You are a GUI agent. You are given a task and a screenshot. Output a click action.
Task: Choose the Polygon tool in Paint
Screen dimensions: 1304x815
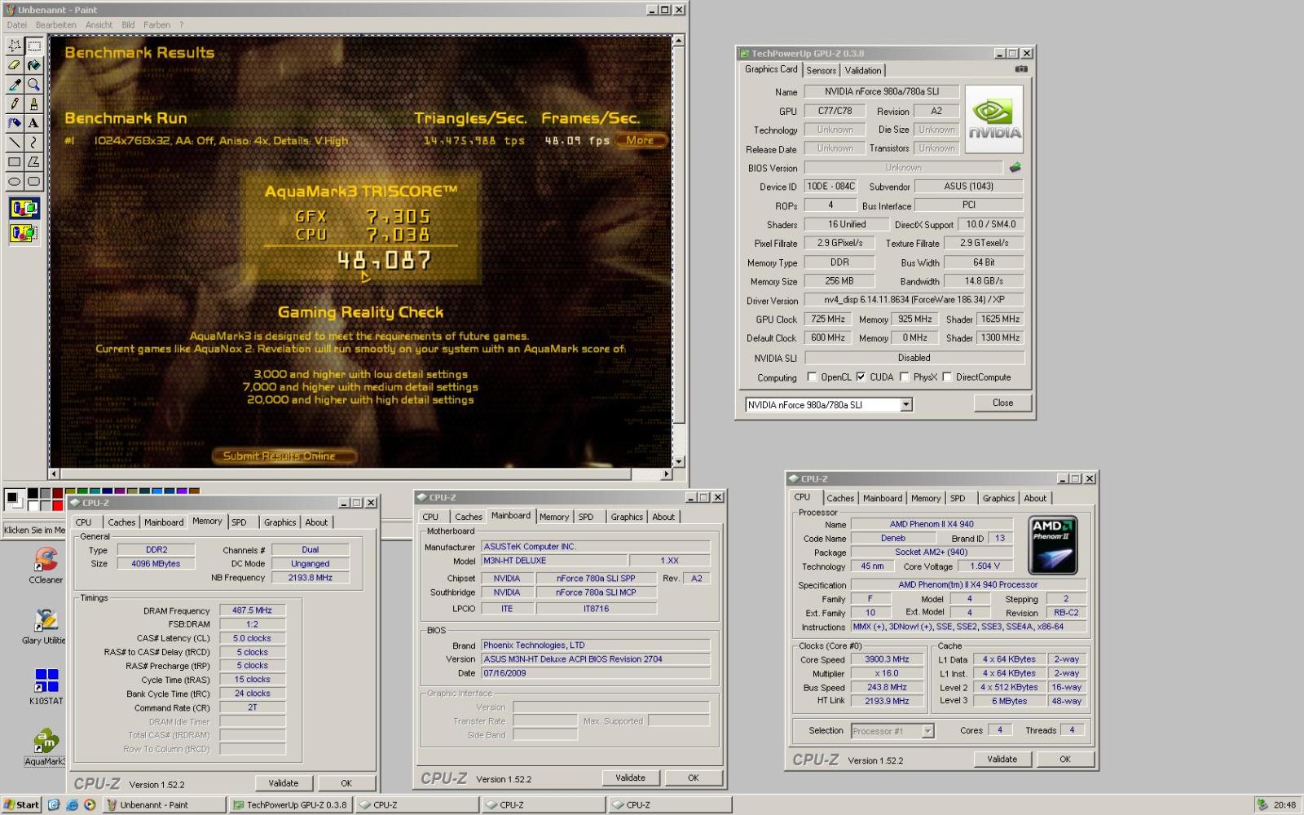tap(33, 162)
